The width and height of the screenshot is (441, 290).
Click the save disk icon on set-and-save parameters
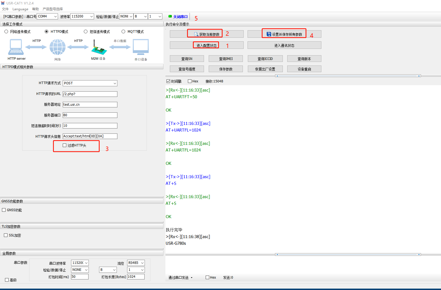[269, 34]
